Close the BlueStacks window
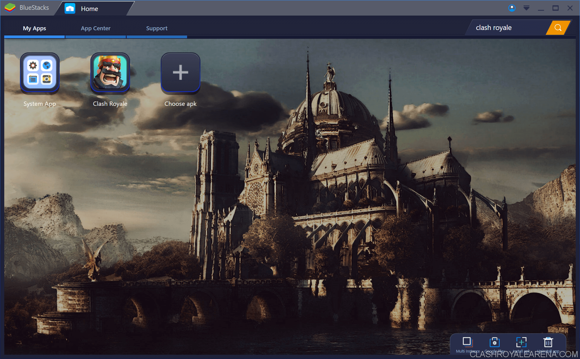 (570, 8)
